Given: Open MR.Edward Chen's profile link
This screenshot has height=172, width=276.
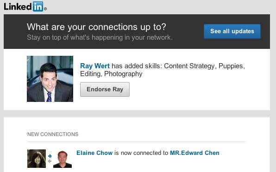Looking at the screenshot, I should tap(194, 153).
